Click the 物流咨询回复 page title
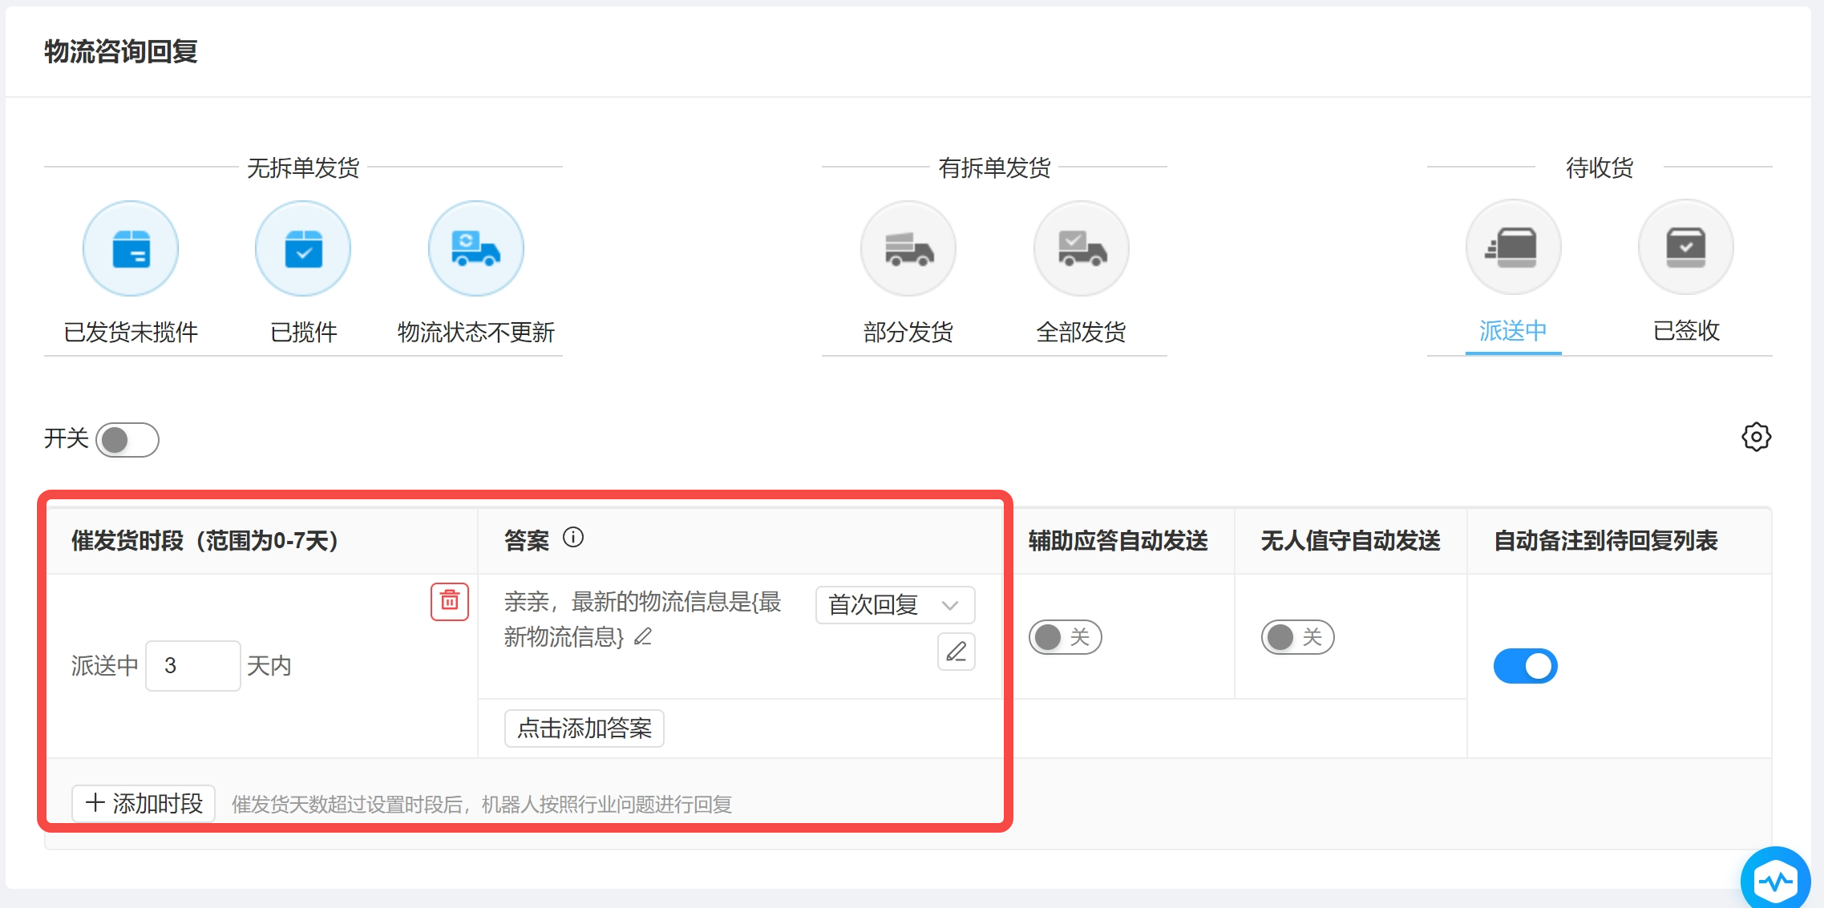Viewport: 1824px width, 908px height. click(x=121, y=51)
